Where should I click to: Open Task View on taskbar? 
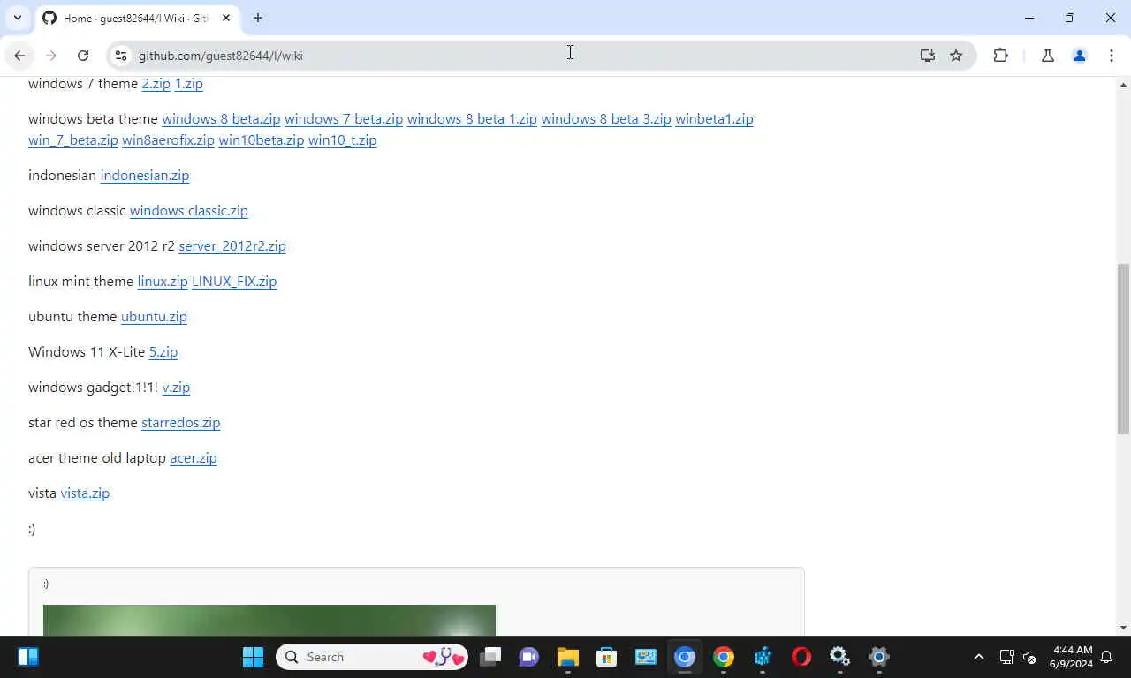click(490, 657)
